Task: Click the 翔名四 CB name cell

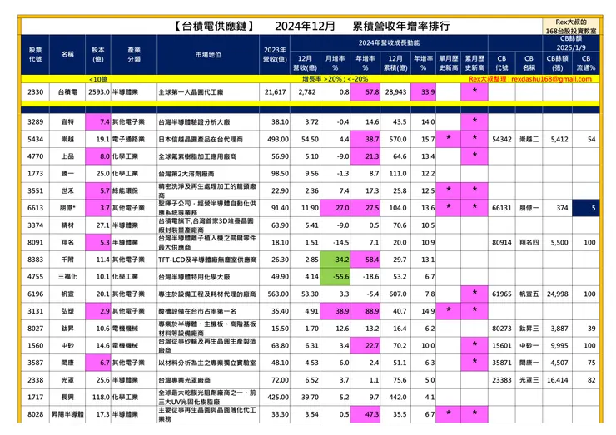Action: [529, 242]
